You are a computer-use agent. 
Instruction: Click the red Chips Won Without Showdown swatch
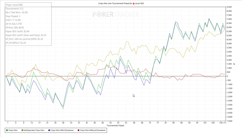pos(78,130)
